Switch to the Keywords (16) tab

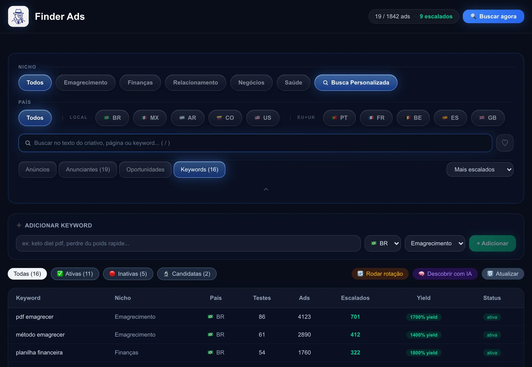[x=199, y=170]
